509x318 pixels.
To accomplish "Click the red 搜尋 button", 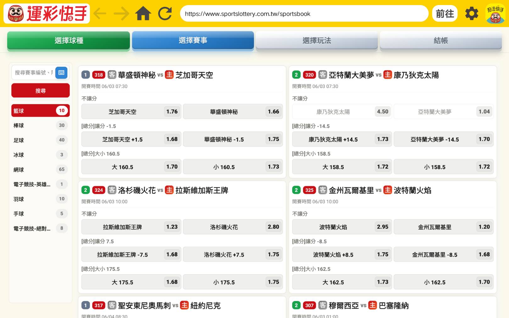I will (x=41, y=91).
